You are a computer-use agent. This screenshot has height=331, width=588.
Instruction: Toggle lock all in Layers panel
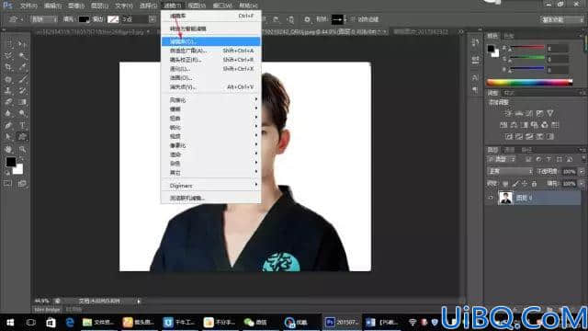534,184
